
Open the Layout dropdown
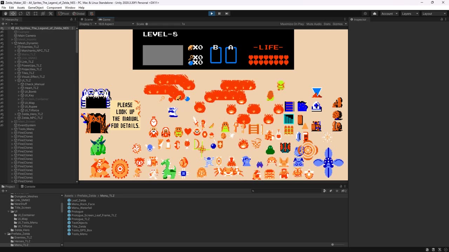point(434,14)
